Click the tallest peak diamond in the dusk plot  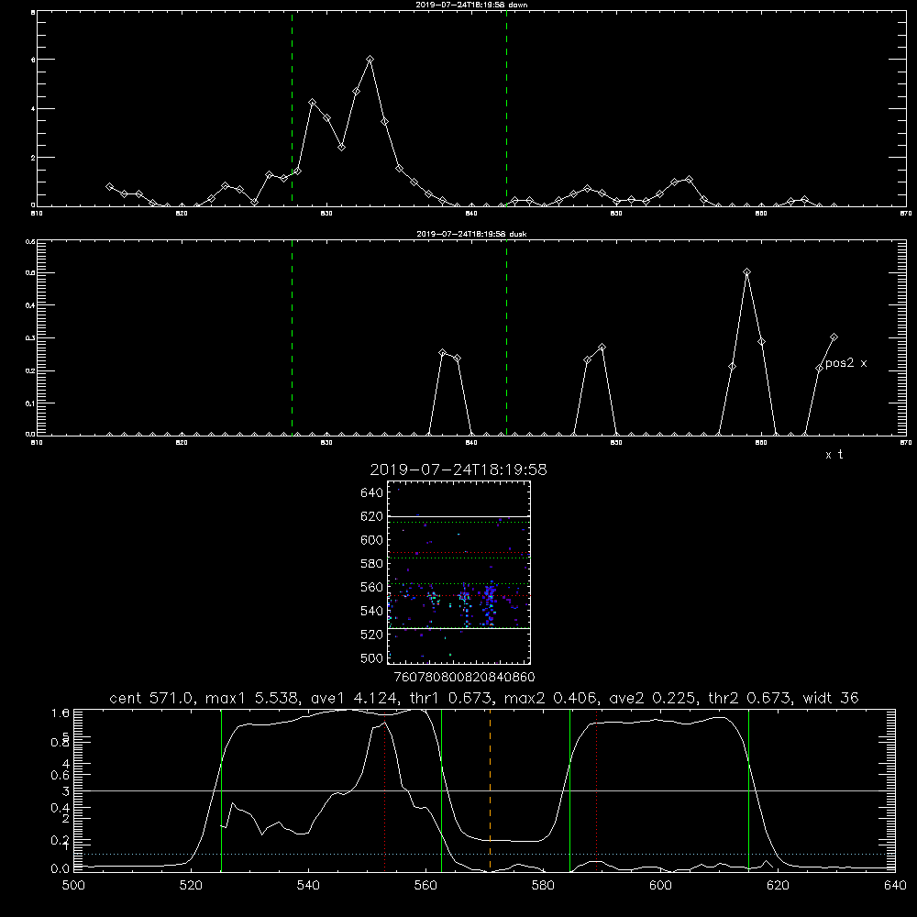[746, 272]
